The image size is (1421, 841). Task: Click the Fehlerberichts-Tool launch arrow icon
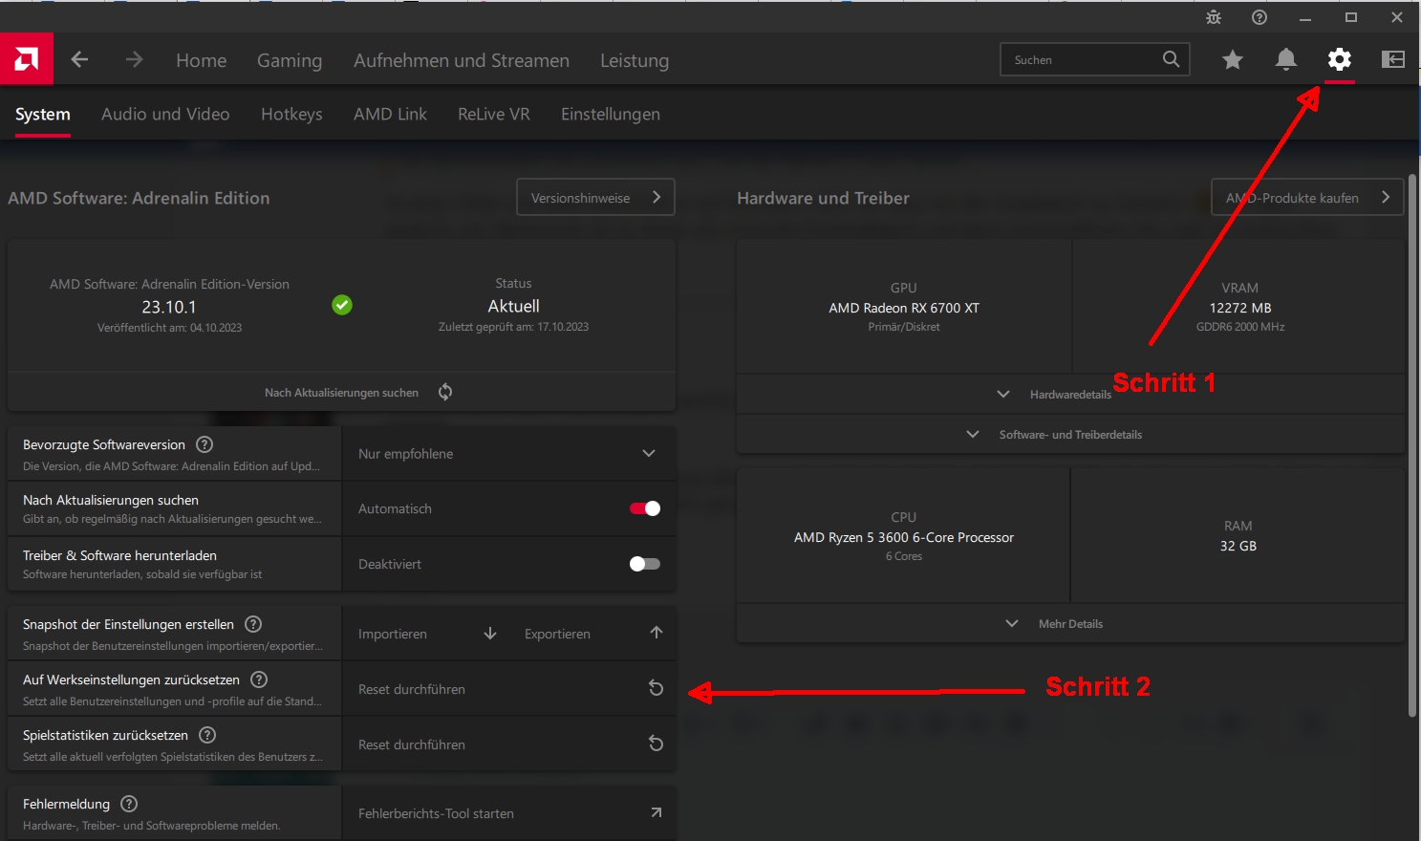(x=656, y=812)
